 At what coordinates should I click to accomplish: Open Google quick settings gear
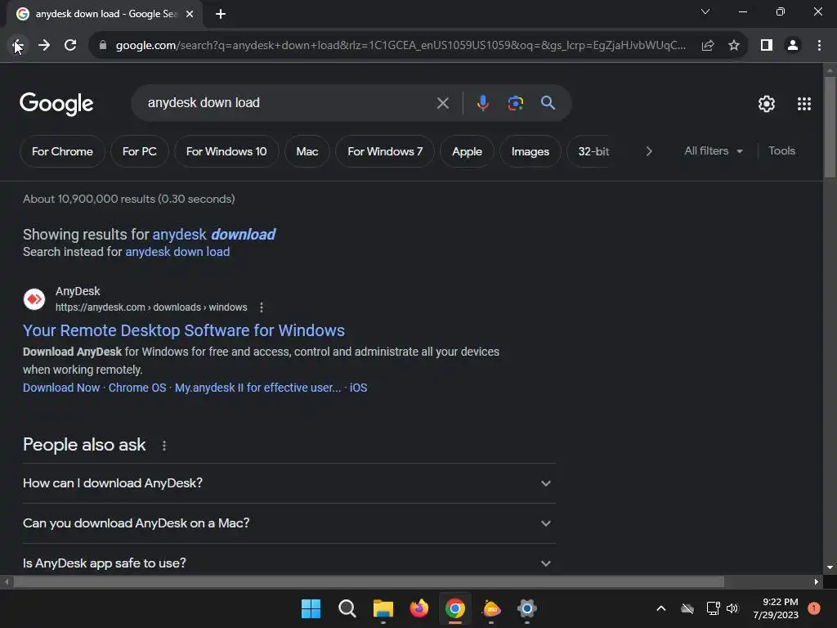(767, 104)
